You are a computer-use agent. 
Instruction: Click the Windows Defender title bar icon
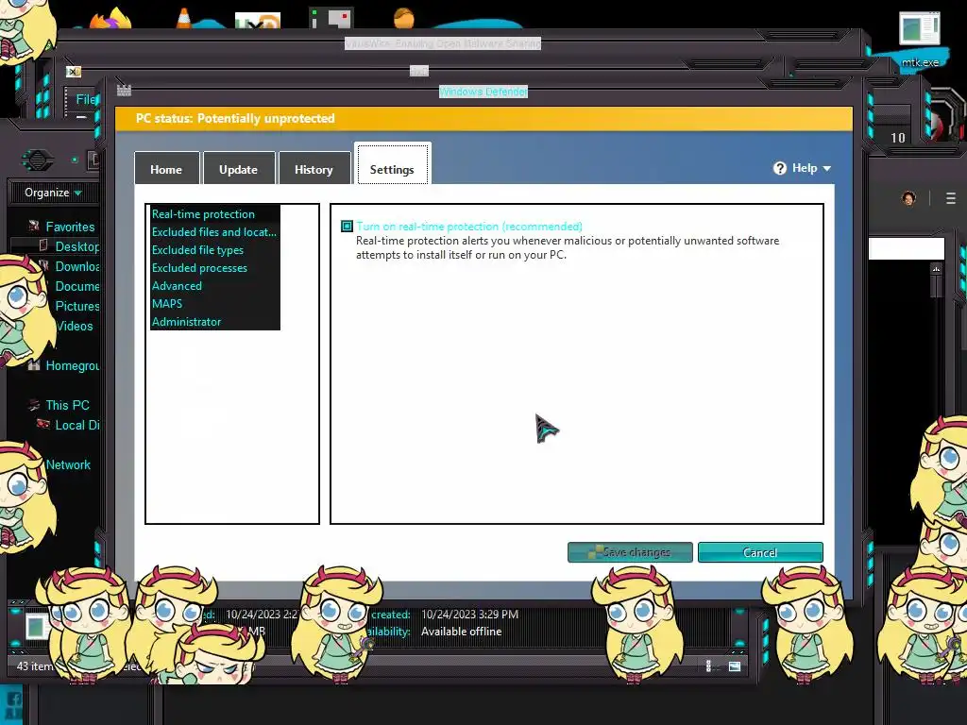coord(124,91)
